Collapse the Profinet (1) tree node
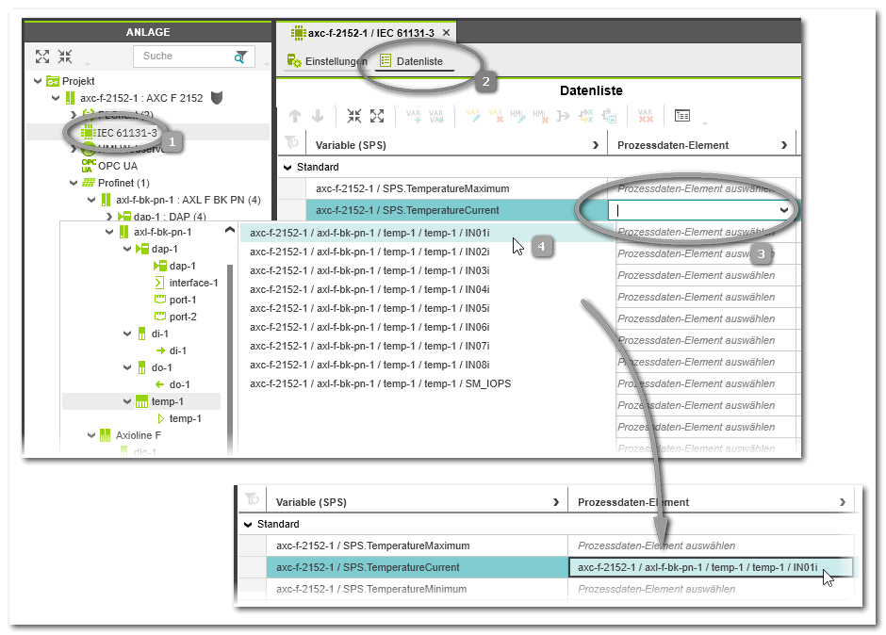 [x=73, y=183]
